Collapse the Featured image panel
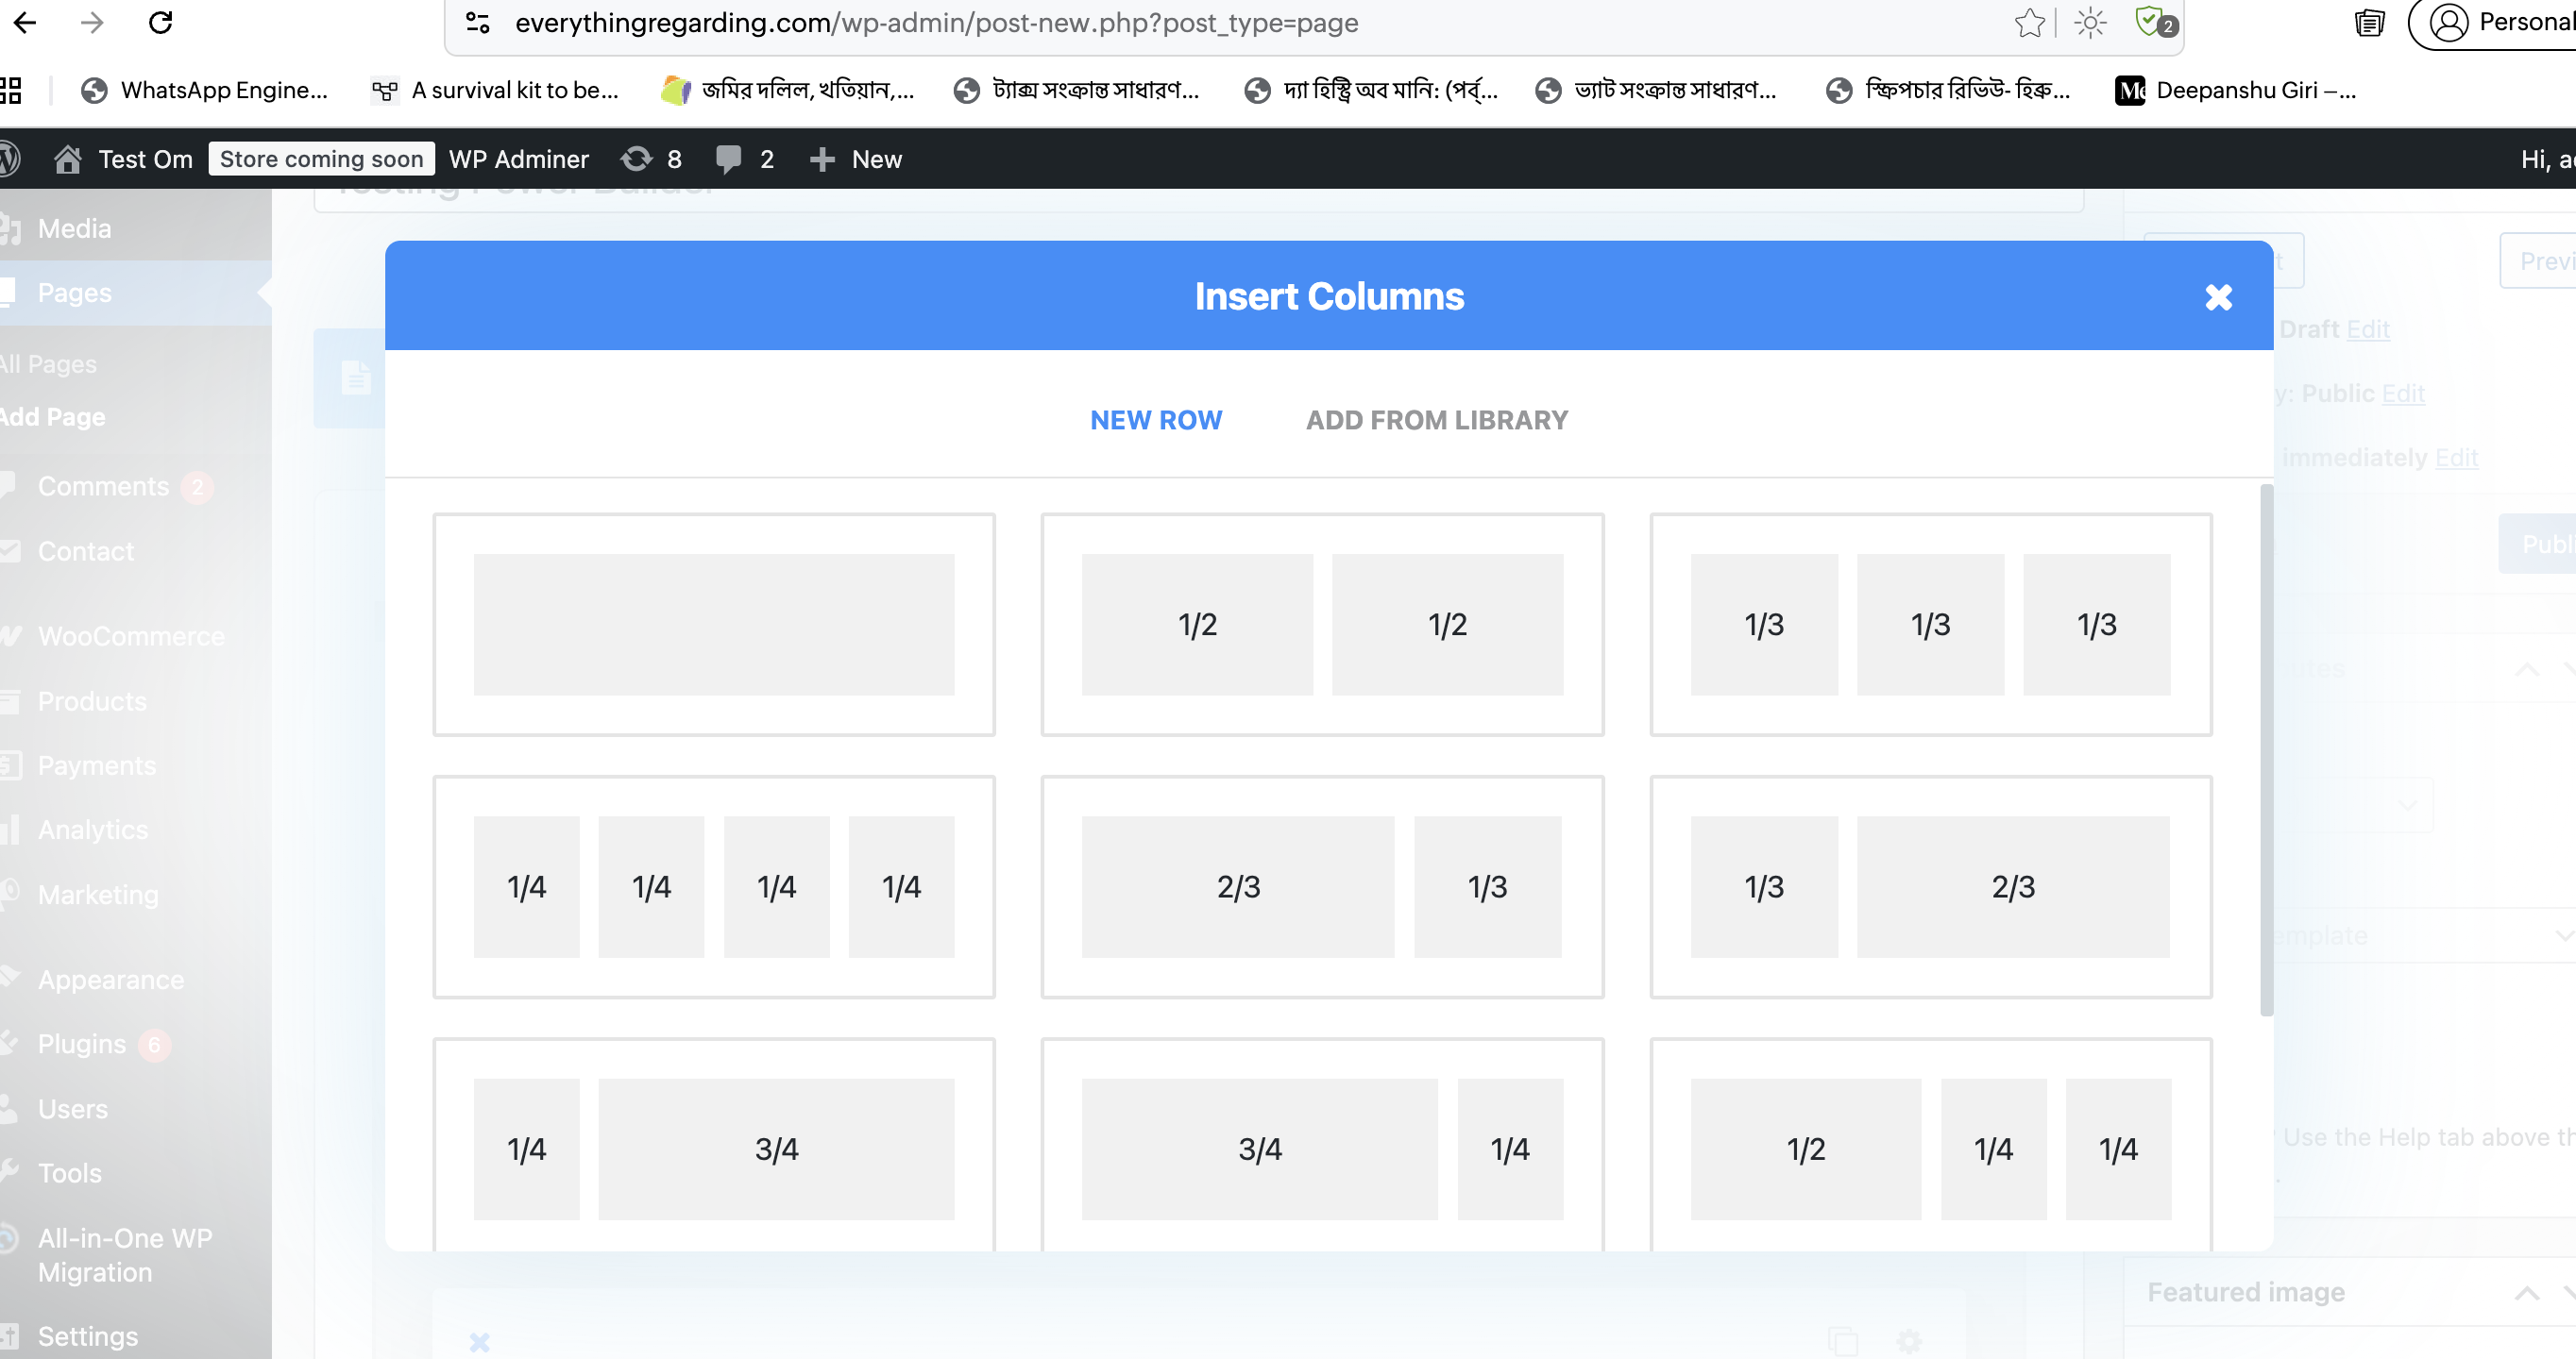The image size is (2576, 1359). pyautogui.click(x=2526, y=1293)
